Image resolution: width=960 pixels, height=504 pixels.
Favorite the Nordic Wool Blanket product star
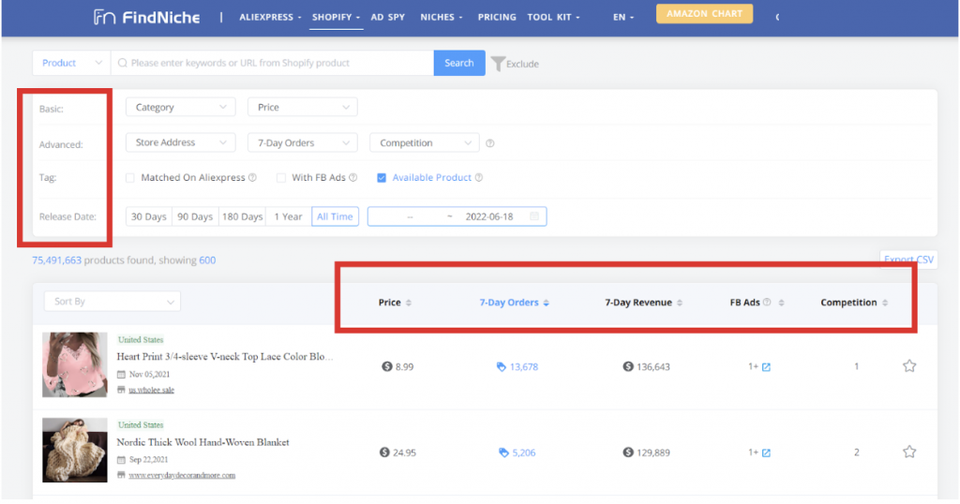pos(909,452)
